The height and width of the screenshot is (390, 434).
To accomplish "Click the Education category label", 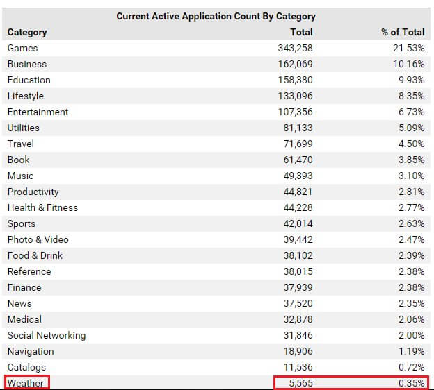I will click(29, 80).
